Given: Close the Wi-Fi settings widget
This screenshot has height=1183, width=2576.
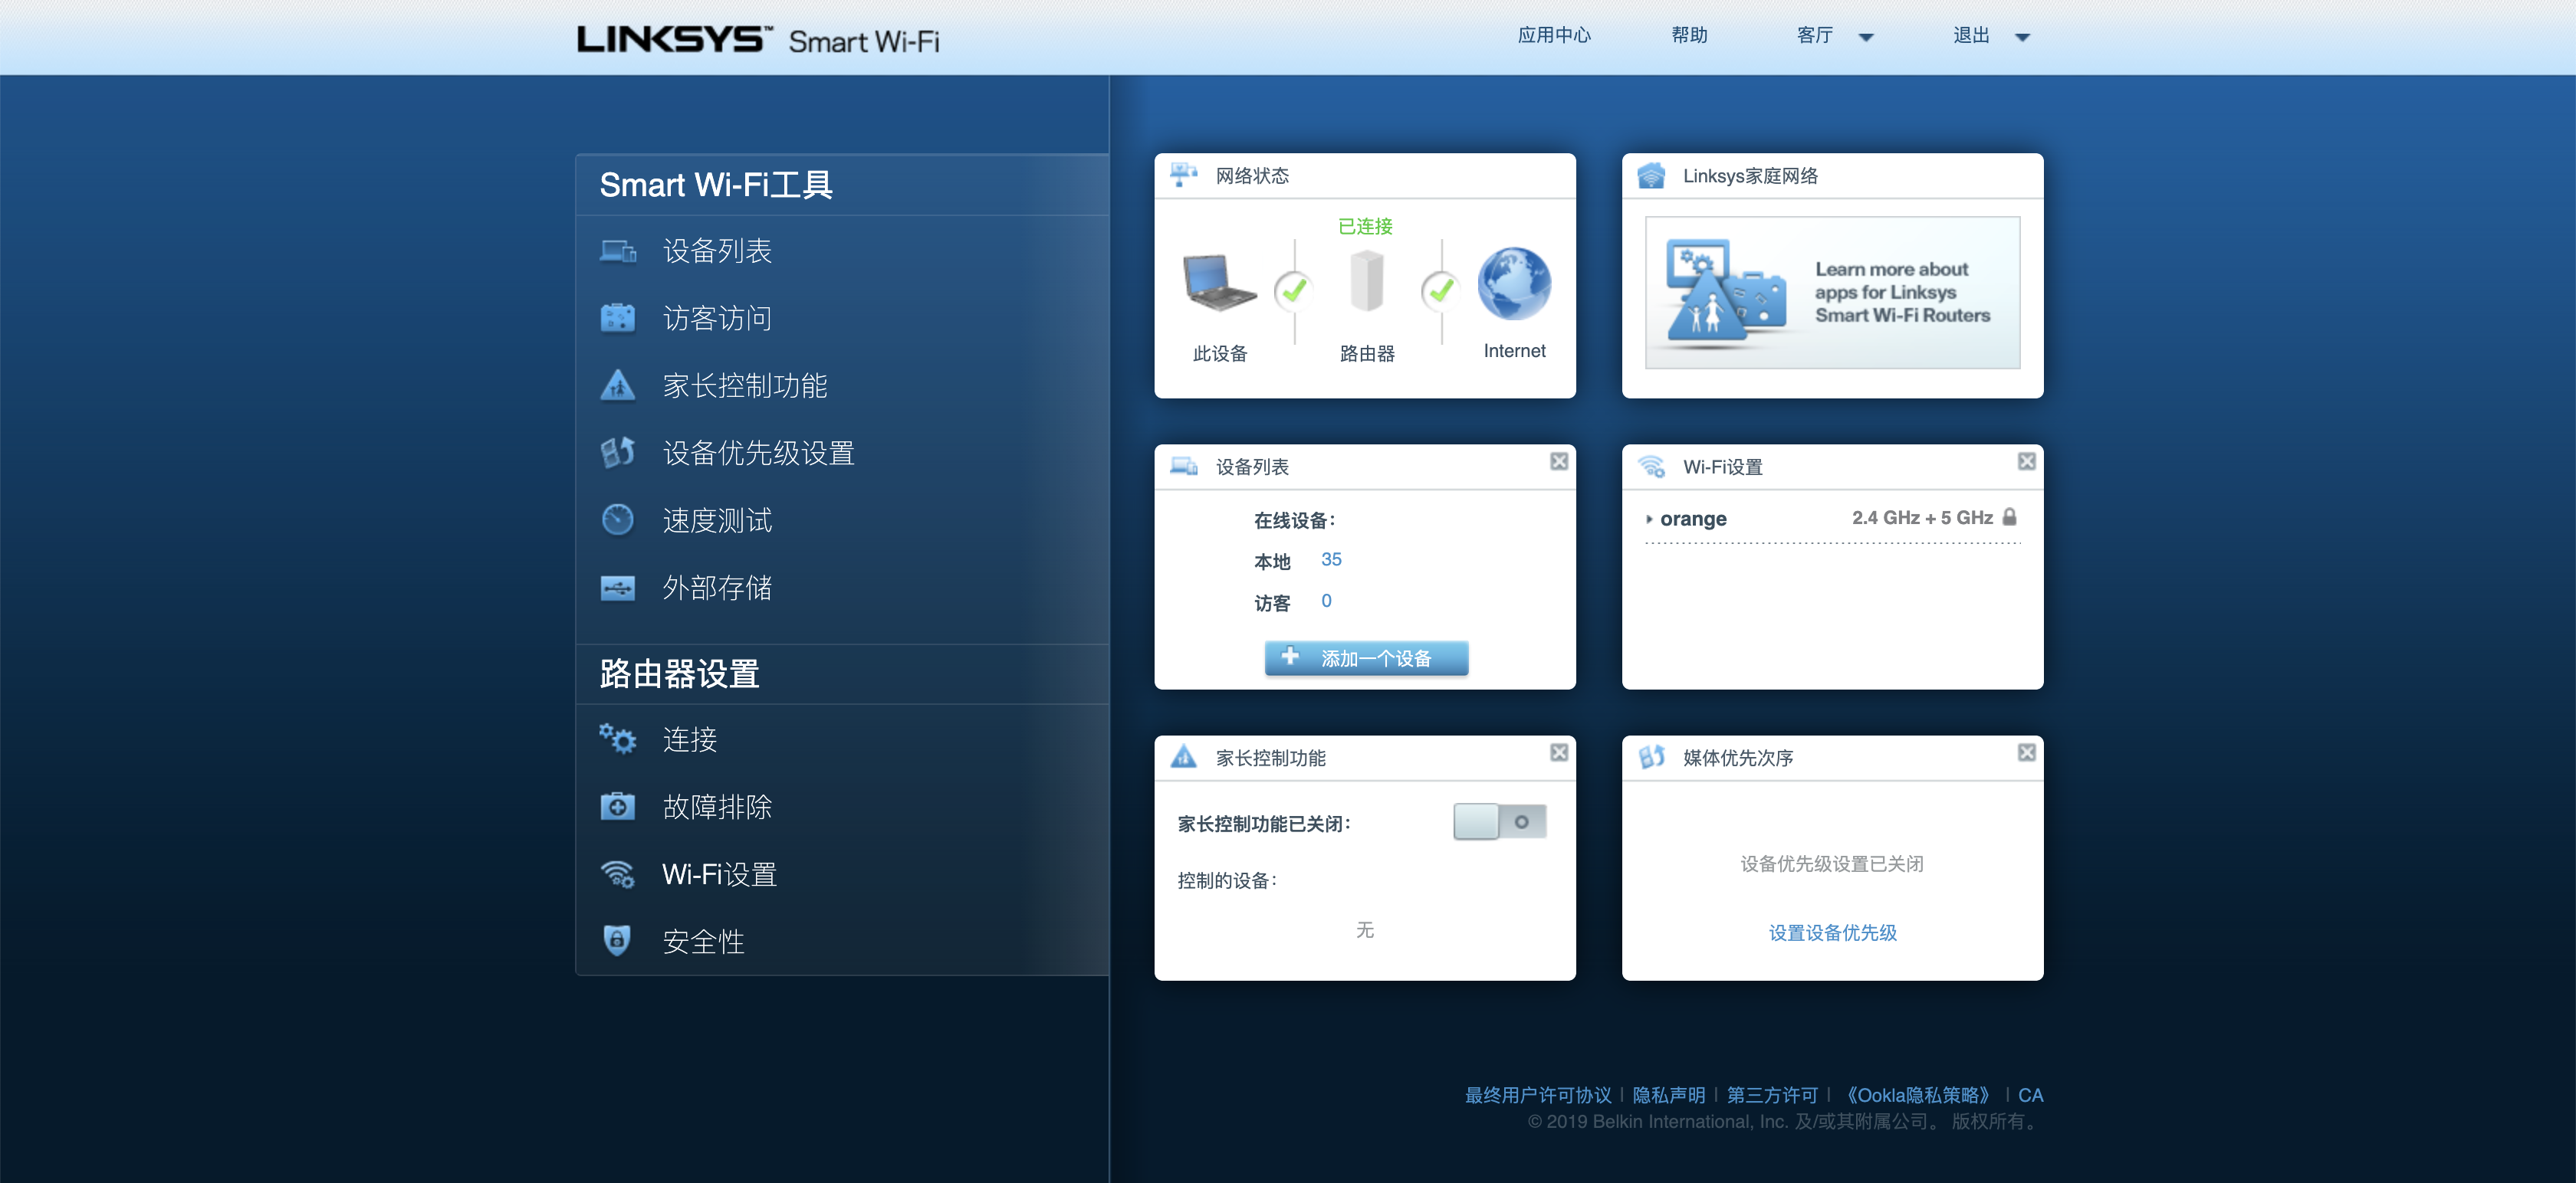Looking at the screenshot, I should click(2026, 461).
